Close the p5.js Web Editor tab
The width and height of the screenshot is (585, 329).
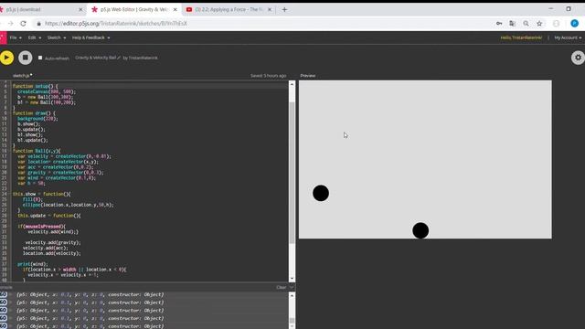[x=175, y=9]
